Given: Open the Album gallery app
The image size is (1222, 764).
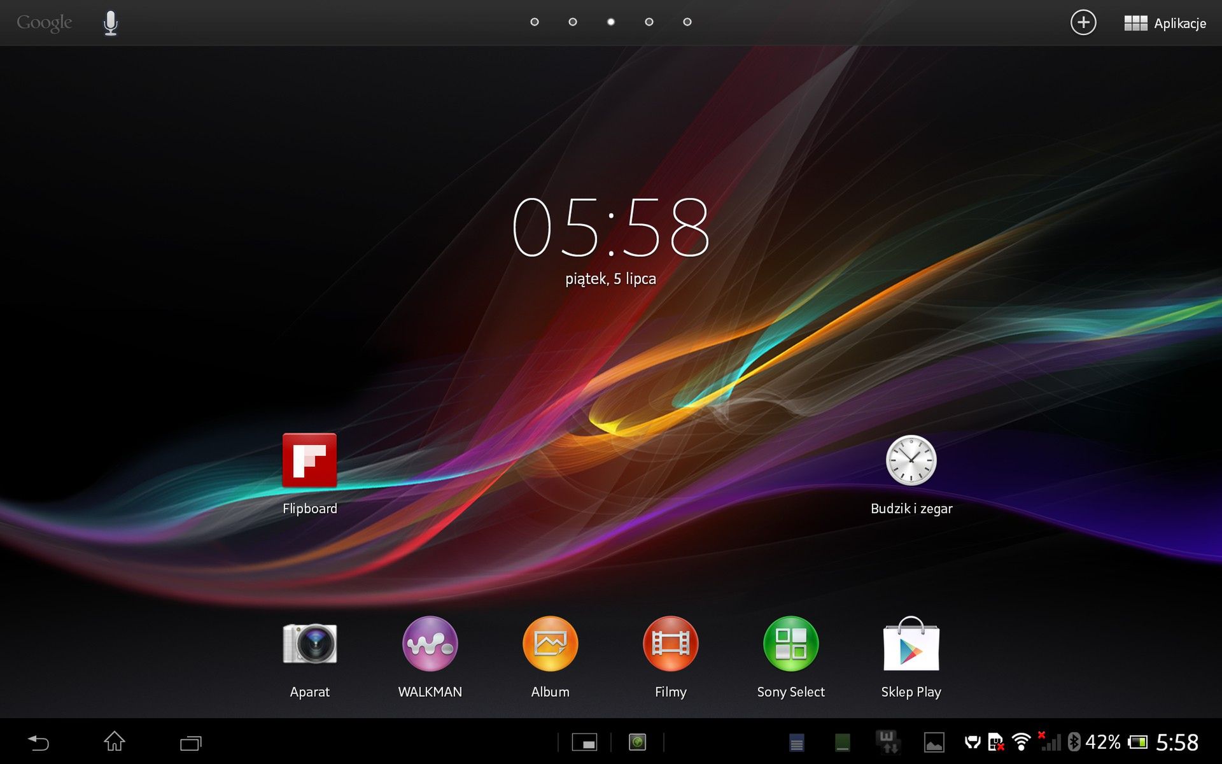Looking at the screenshot, I should pos(550,644).
